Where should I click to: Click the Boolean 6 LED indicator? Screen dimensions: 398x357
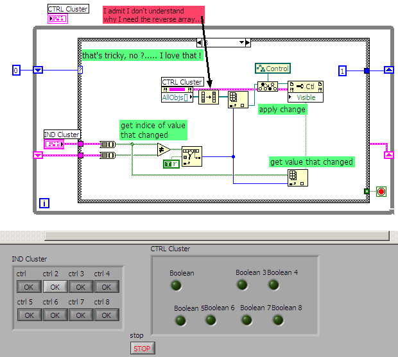click(211, 320)
